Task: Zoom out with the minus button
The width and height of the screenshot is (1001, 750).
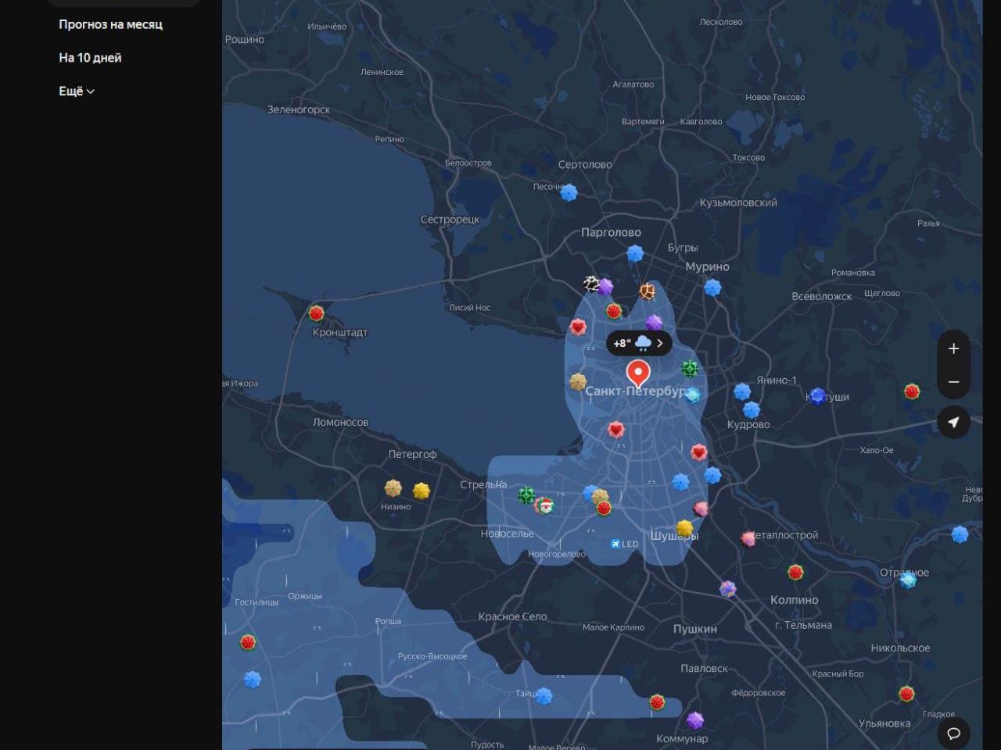Action: [953, 382]
